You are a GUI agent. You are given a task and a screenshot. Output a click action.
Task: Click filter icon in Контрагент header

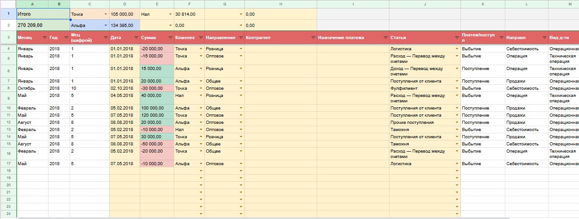coord(313,38)
